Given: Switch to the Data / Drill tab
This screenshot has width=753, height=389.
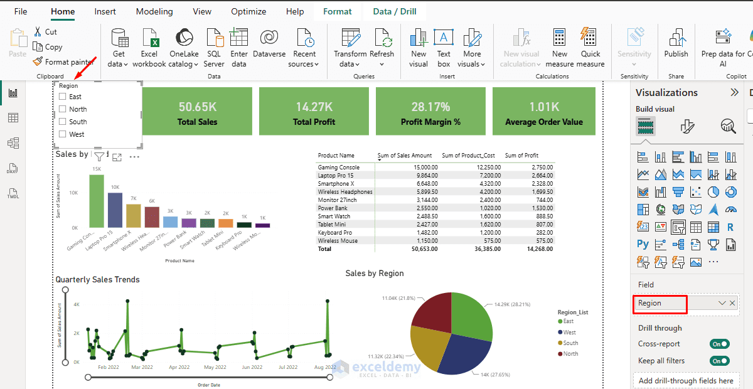Looking at the screenshot, I should click(x=394, y=11).
